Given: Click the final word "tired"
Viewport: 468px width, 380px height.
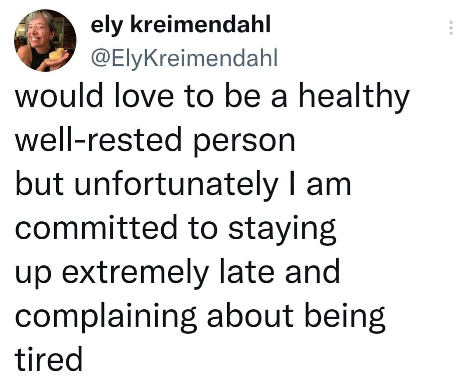Looking at the screenshot, I should point(48,359).
